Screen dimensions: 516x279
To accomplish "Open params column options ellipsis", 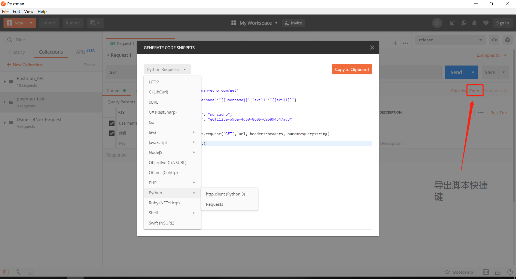I will coord(481,113).
